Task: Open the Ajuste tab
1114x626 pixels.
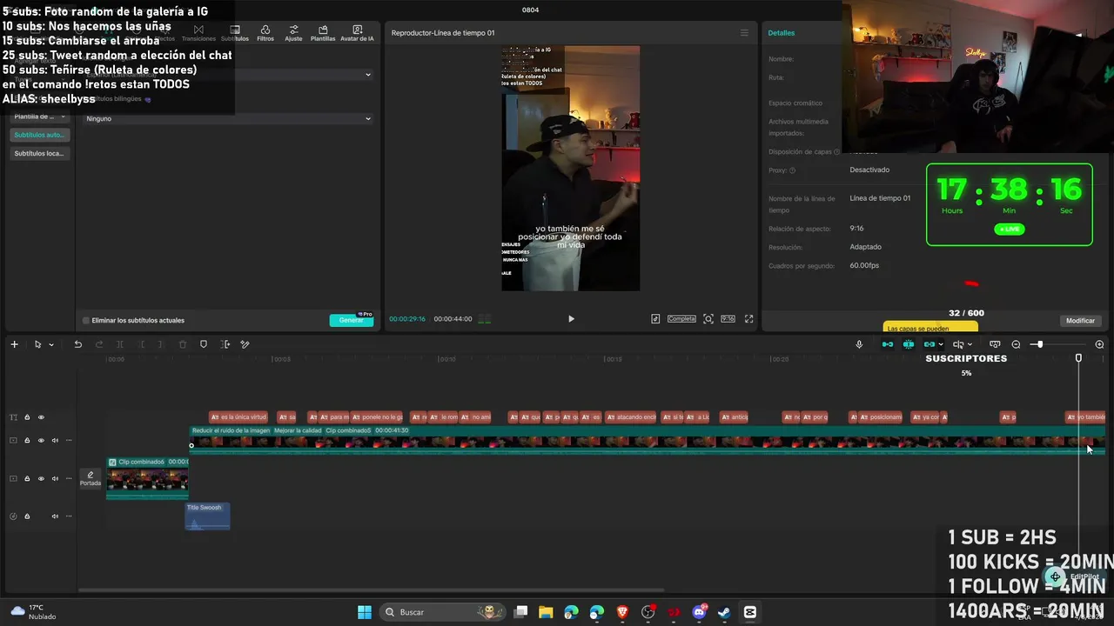Action: click(x=293, y=34)
